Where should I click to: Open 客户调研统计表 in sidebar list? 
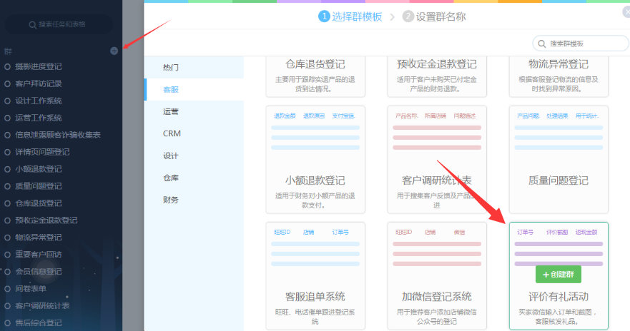click(x=43, y=306)
